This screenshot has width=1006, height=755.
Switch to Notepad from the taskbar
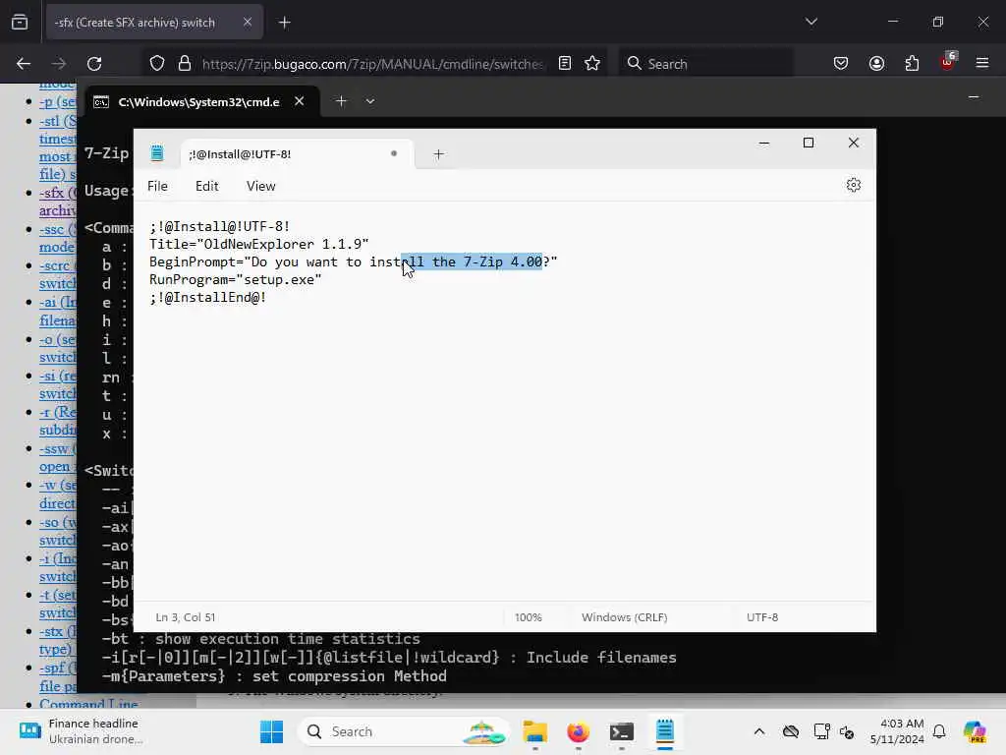coord(665,731)
